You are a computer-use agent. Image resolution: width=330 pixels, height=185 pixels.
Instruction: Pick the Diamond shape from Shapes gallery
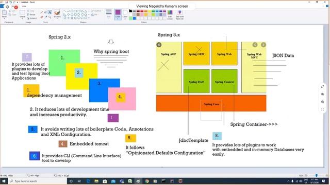[68, 15]
